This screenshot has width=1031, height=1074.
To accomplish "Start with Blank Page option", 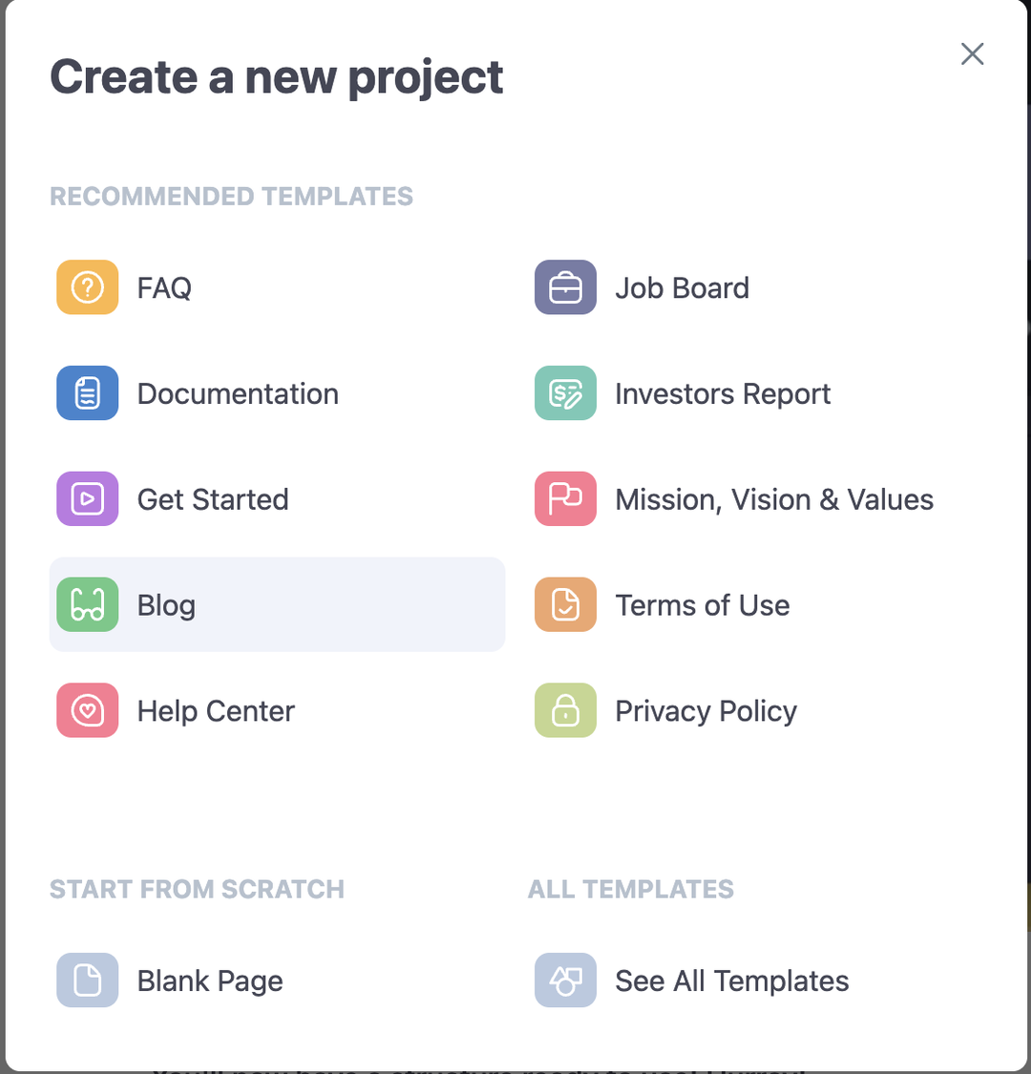I will 210,981.
